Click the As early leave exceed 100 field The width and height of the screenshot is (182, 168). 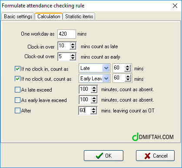(85, 99)
